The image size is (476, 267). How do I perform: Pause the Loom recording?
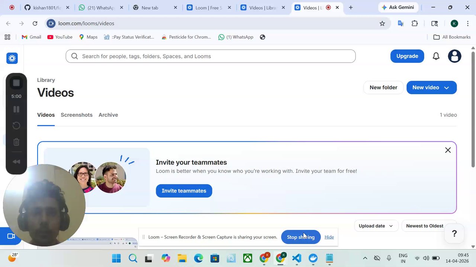coord(16,109)
